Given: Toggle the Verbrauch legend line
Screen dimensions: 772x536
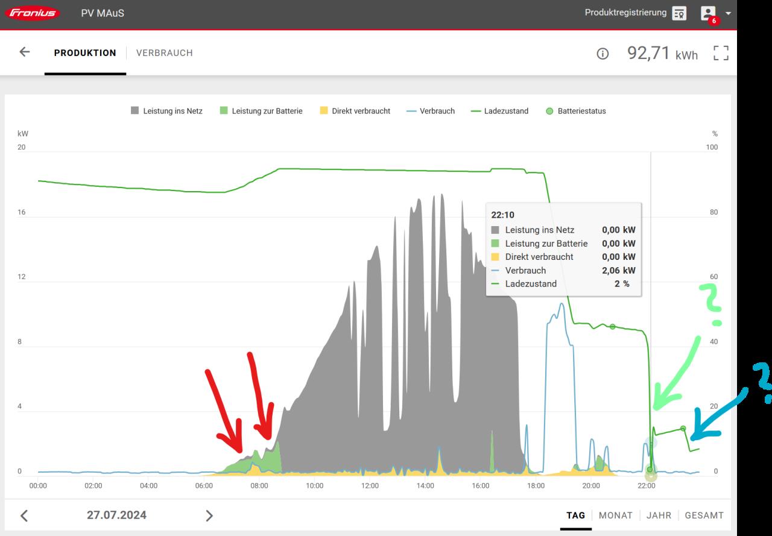Looking at the screenshot, I should tap(431, 111).
